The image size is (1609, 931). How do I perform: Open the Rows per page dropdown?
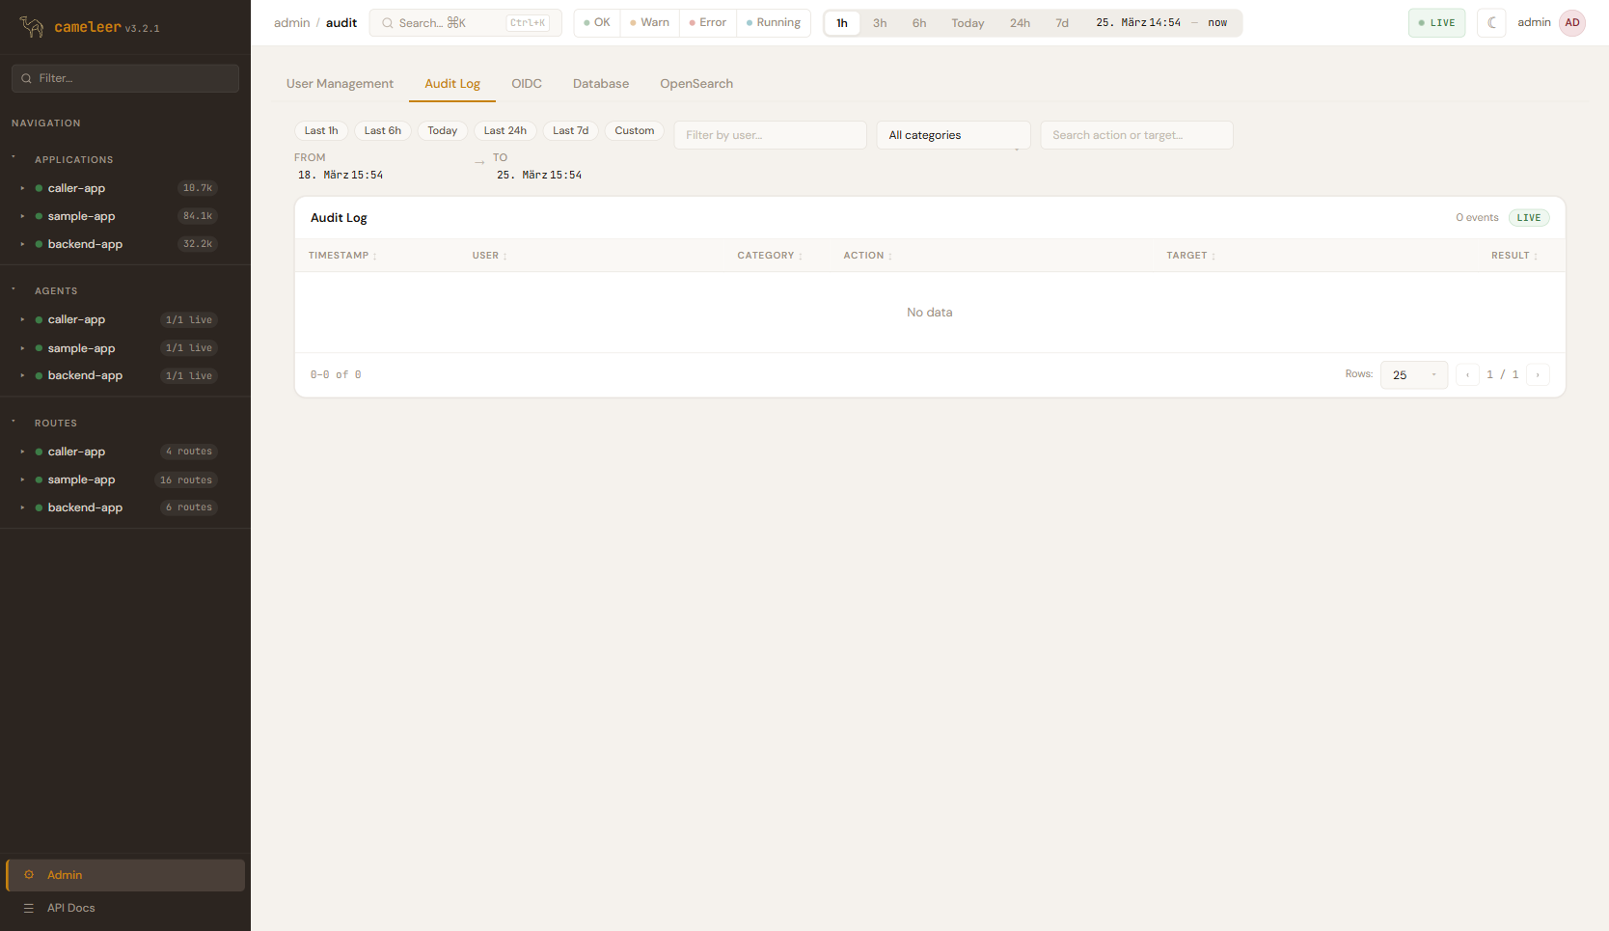click(1413, 375)
